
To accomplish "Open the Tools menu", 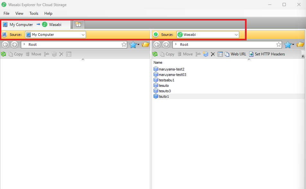I will coord(34,13).
